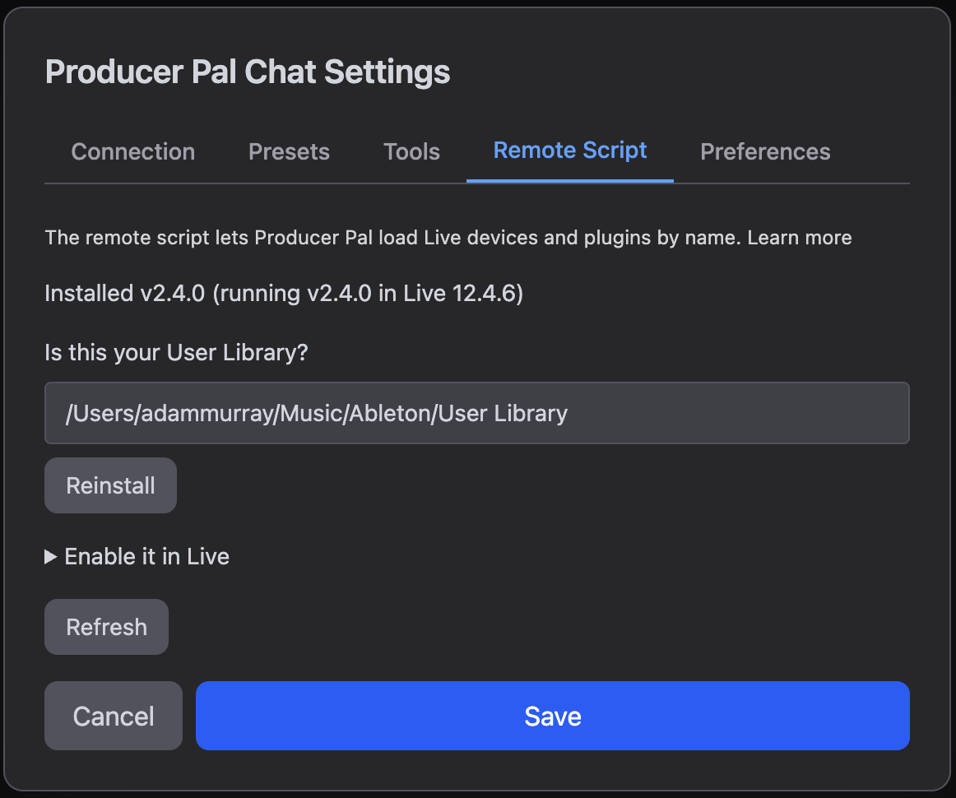Open the Preferences tab
956x798 pixels.
[765, 152]
